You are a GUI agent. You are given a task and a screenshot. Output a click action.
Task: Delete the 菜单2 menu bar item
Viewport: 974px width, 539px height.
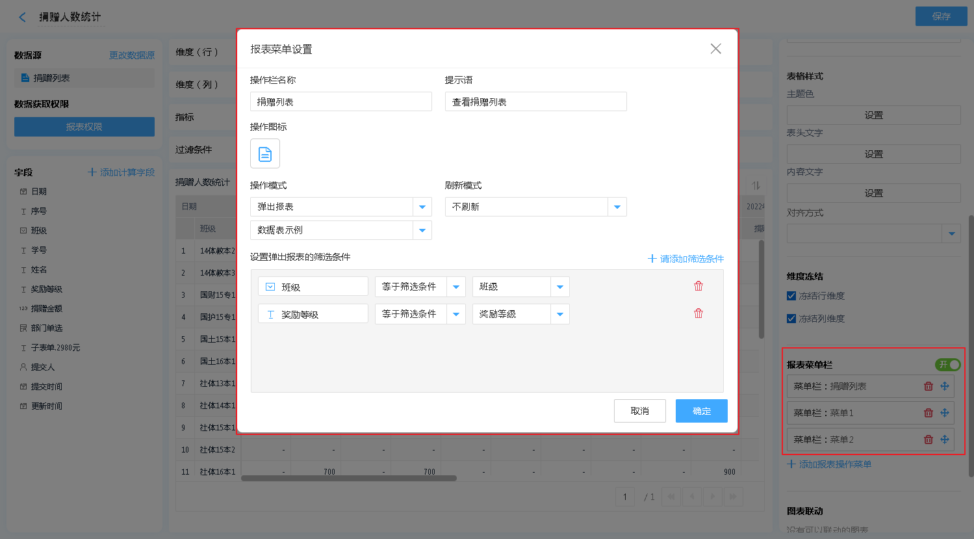point(929,440)
